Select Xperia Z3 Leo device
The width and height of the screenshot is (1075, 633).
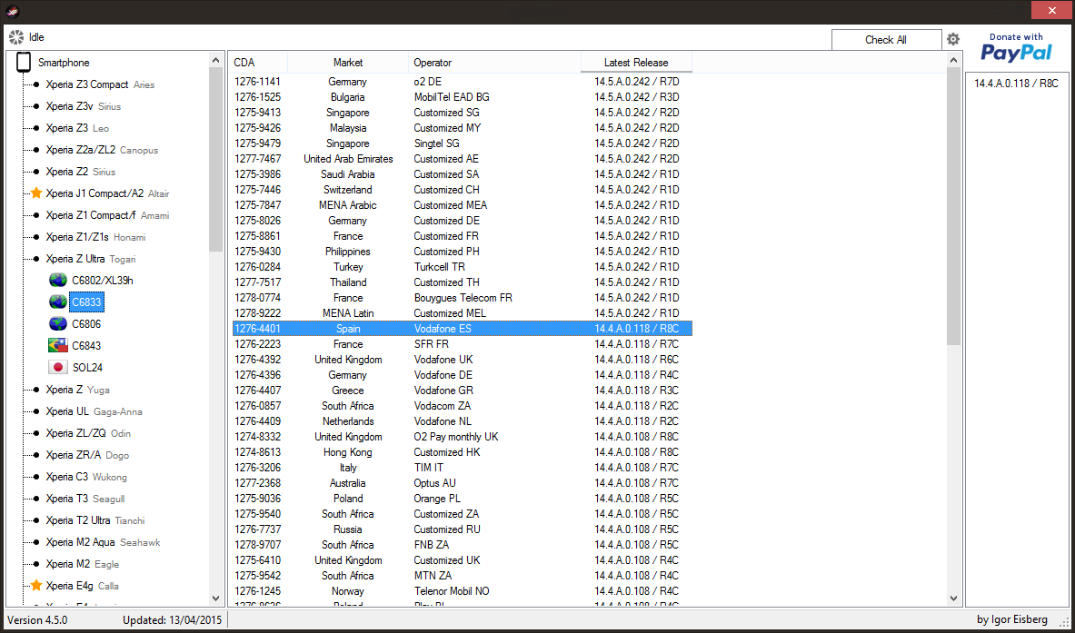(76, 128)
